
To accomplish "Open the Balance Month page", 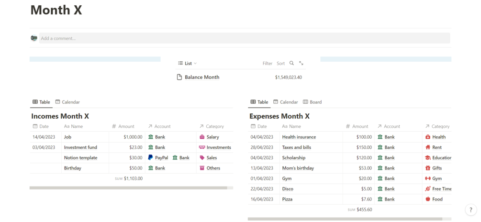I will [x=202, y=78].
